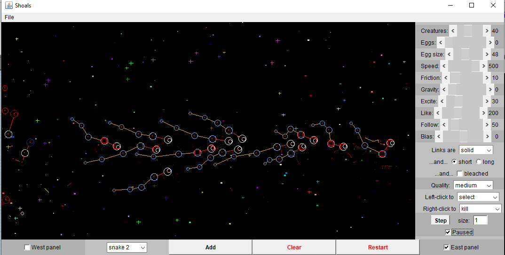Uncheck the Paused checkbox
The height and width of the screenshot is (255, 505).
448,232
